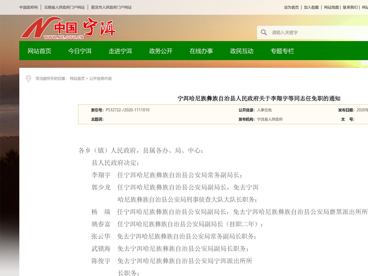The height and width of the screenshot is (276, 368).
Task: Click 设为首页 to set homepage
Action: 291,7
